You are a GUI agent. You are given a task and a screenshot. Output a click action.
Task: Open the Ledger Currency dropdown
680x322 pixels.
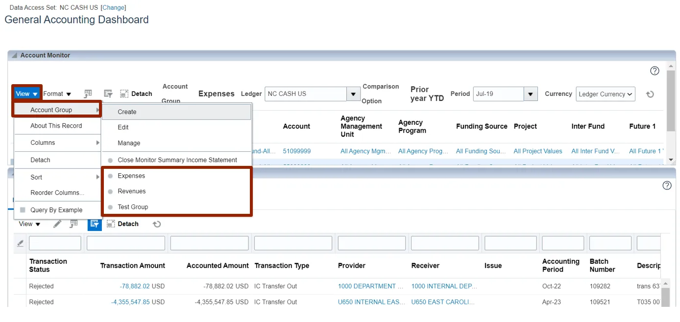(606, 94)
